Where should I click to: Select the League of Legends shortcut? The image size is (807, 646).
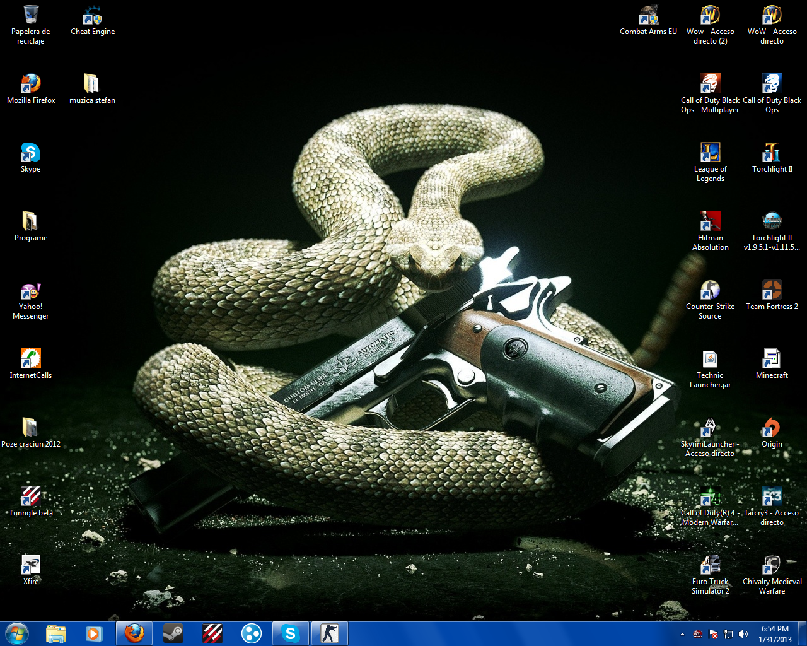[710, 163]
